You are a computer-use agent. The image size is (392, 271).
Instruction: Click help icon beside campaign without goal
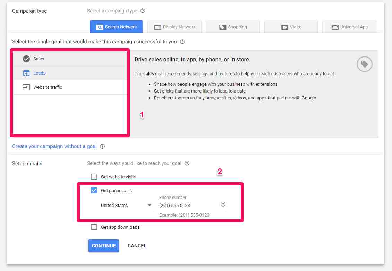102,146
